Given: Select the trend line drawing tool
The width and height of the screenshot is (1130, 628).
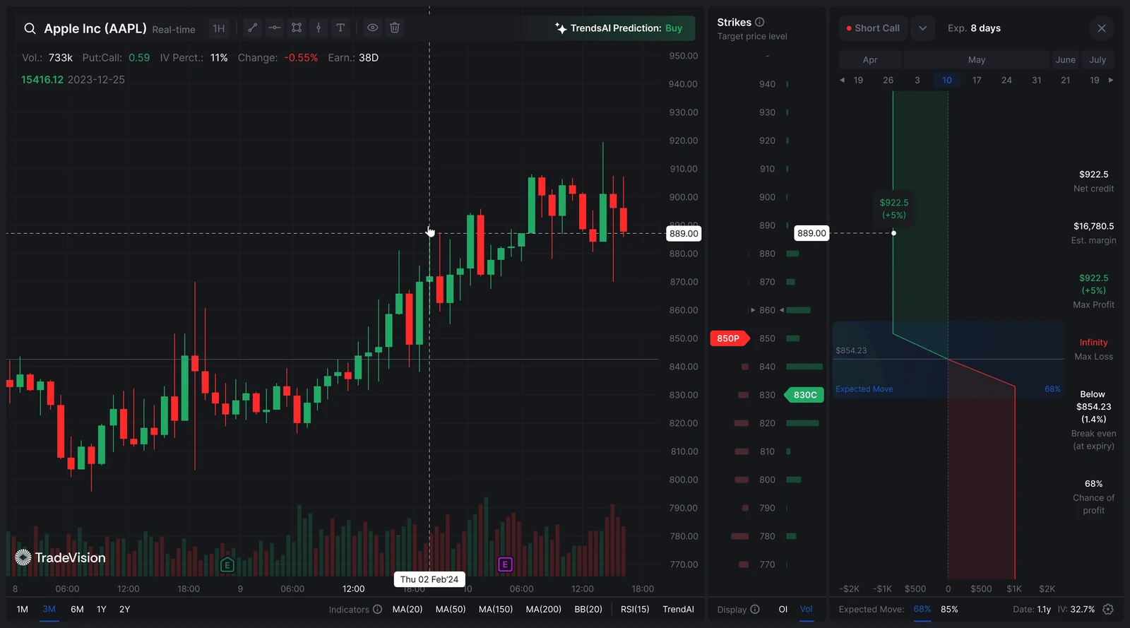Looking at the screenshot, I should [x=252, y=28].
